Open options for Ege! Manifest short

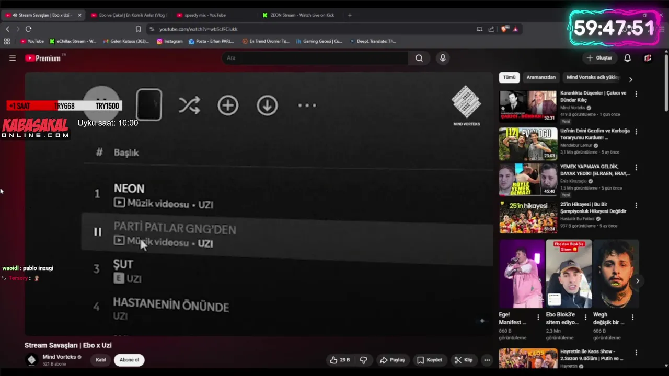(538, 317)
